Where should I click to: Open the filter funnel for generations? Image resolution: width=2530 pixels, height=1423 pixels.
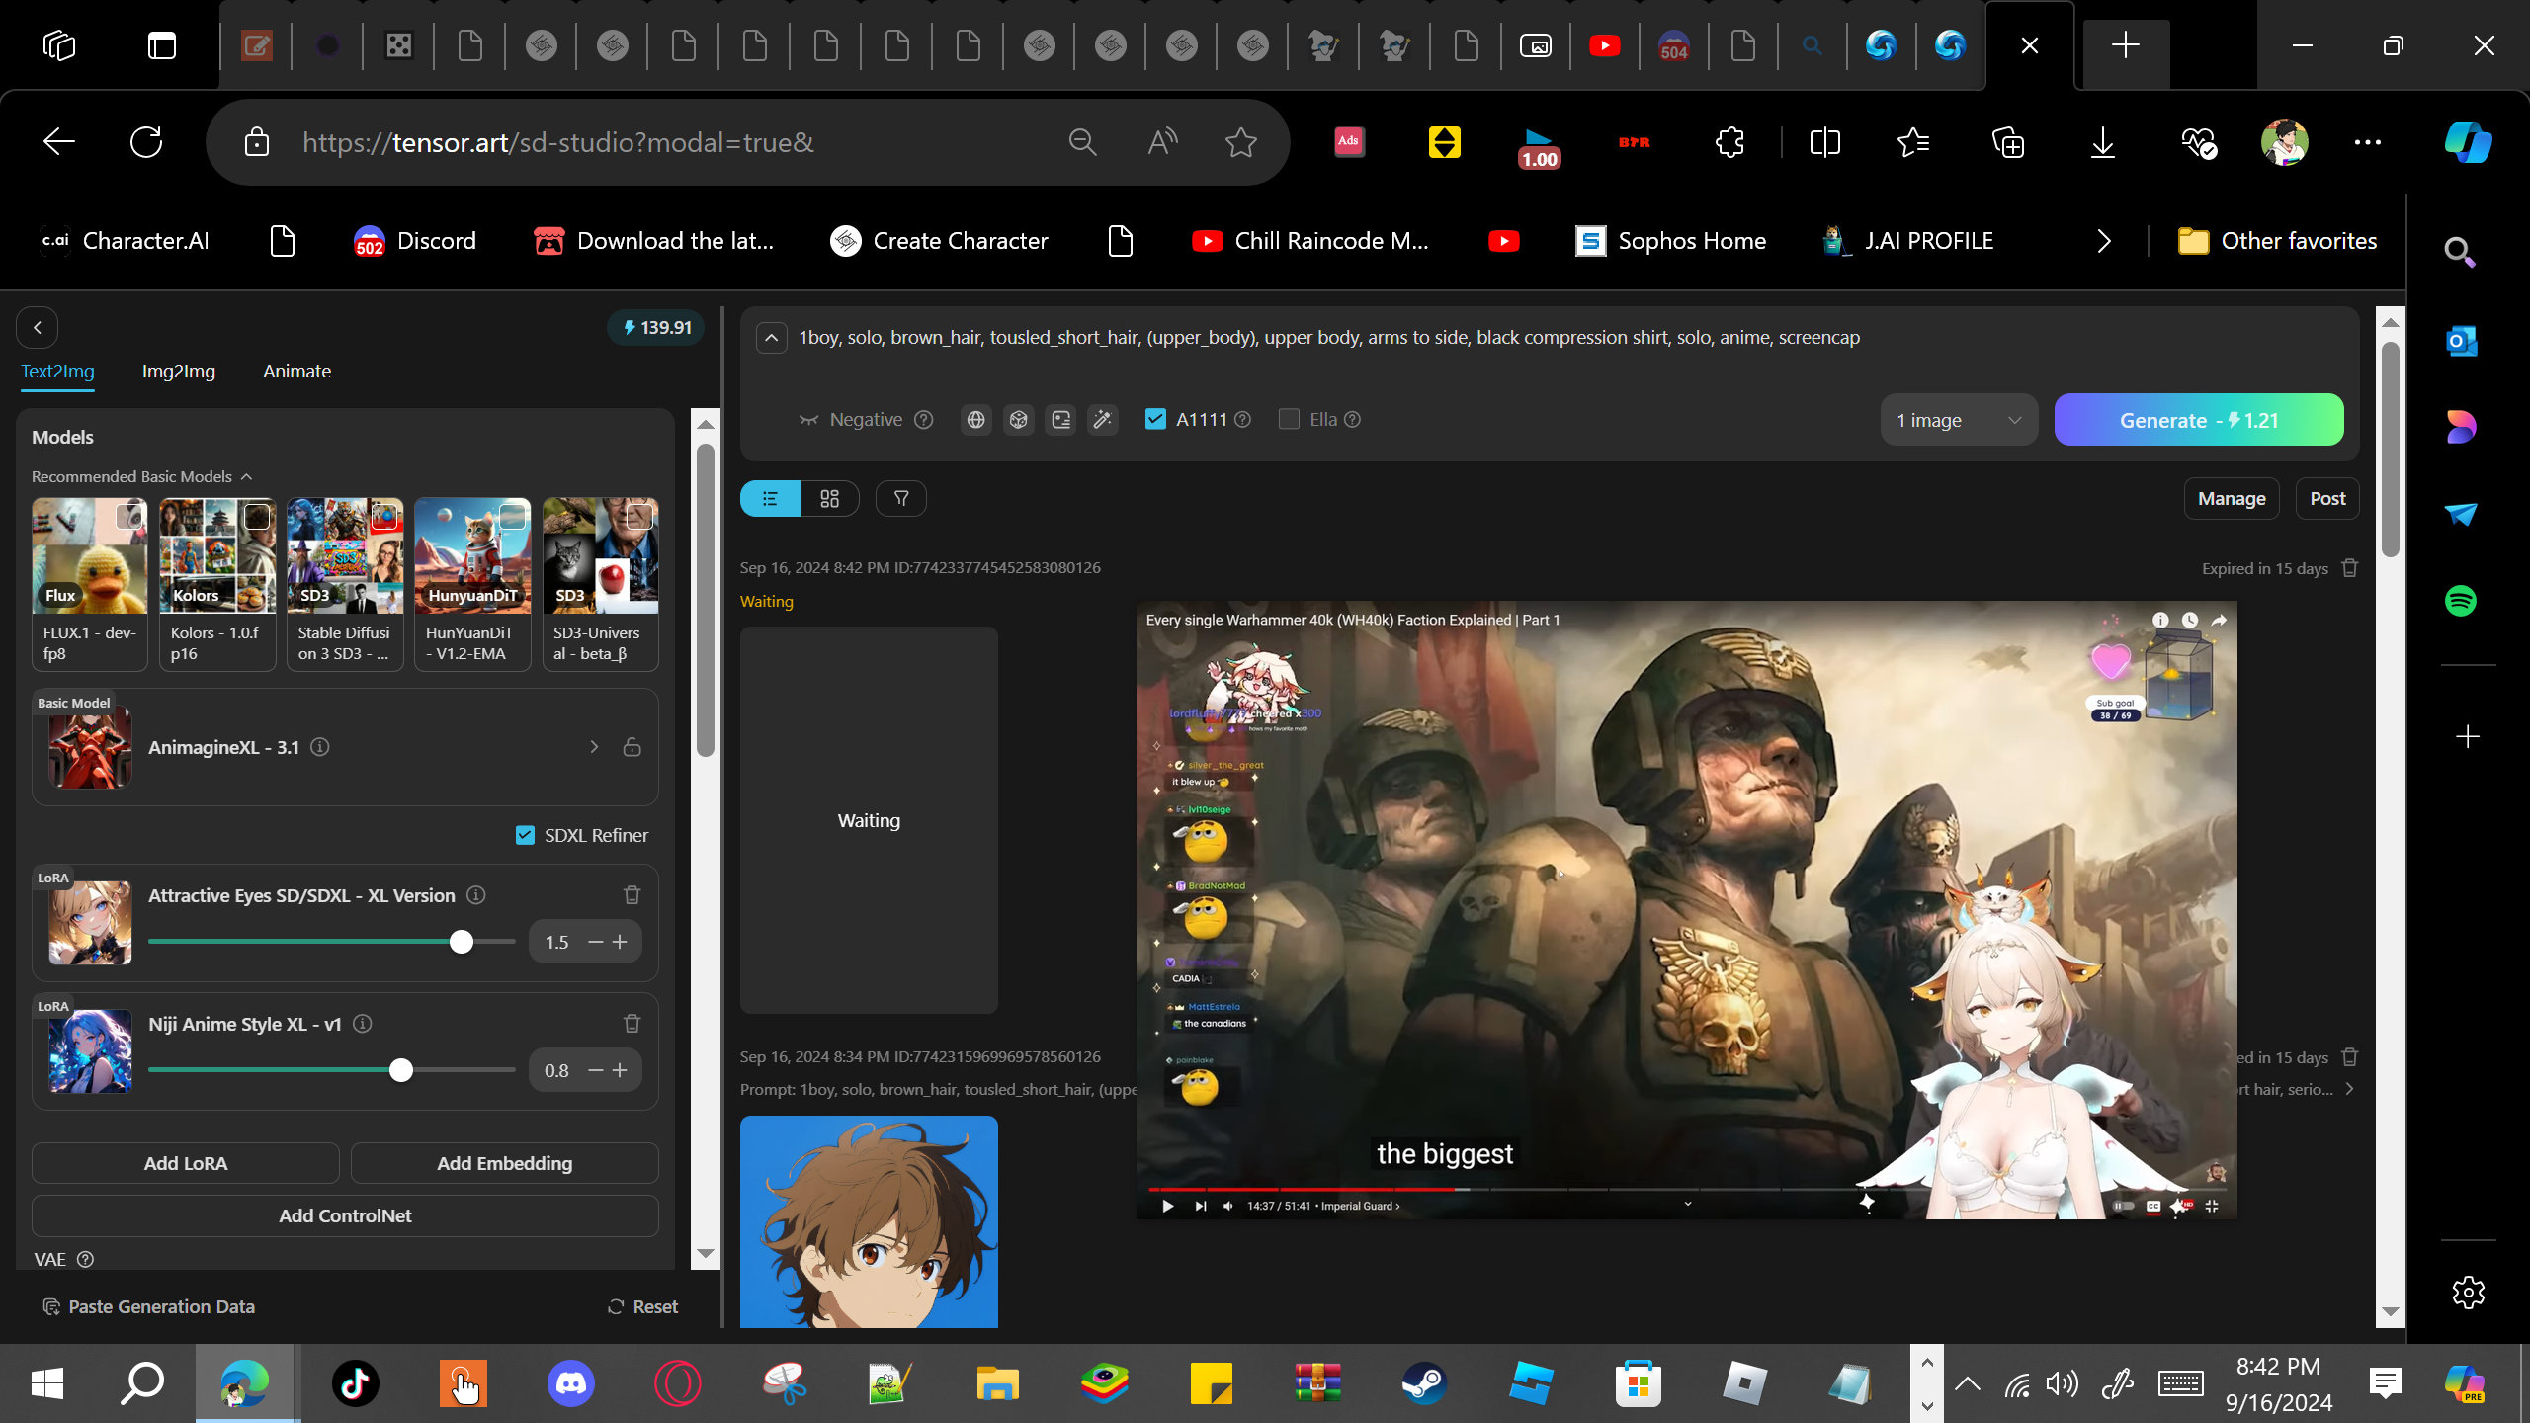(901, 499)
